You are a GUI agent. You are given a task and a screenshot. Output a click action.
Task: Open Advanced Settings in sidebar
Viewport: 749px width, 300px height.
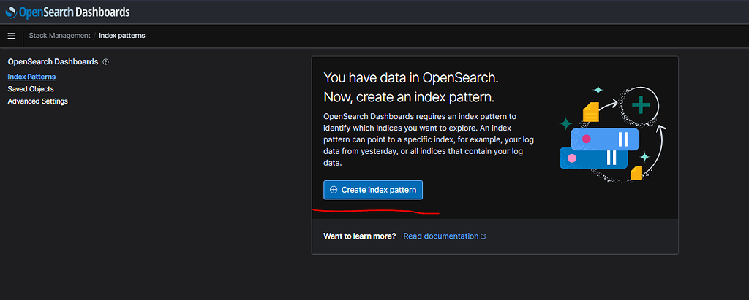(38, 101)
